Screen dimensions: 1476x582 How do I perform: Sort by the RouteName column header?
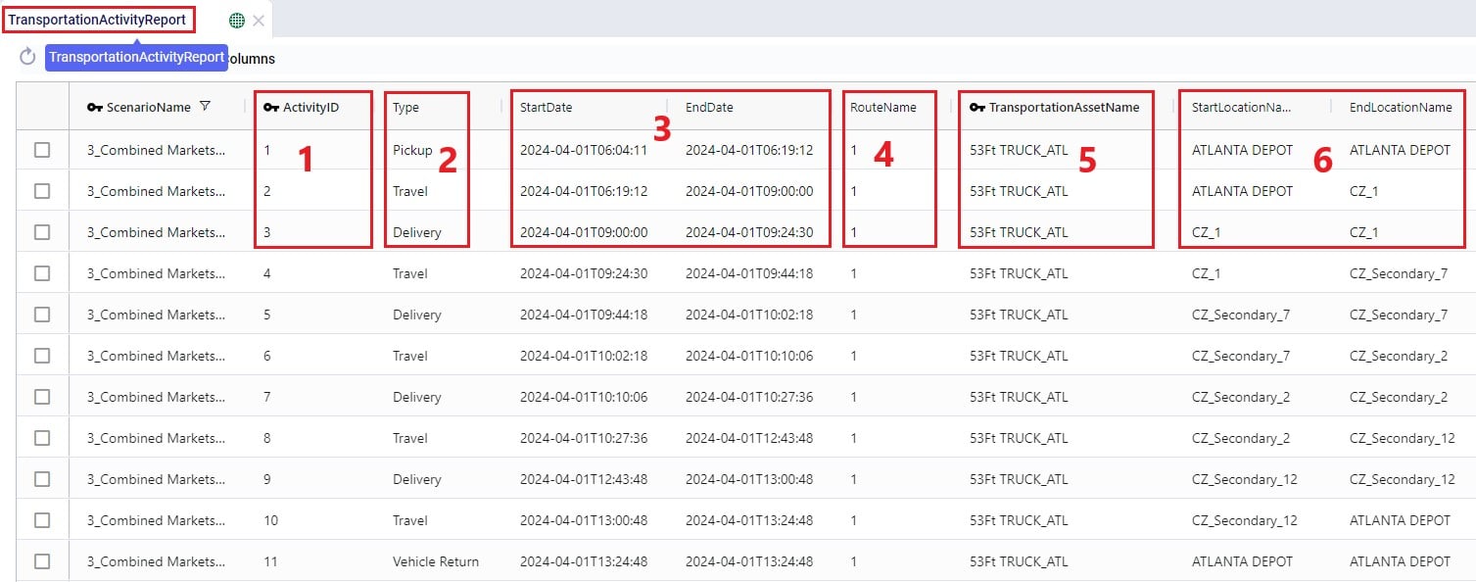click(882, 107)
